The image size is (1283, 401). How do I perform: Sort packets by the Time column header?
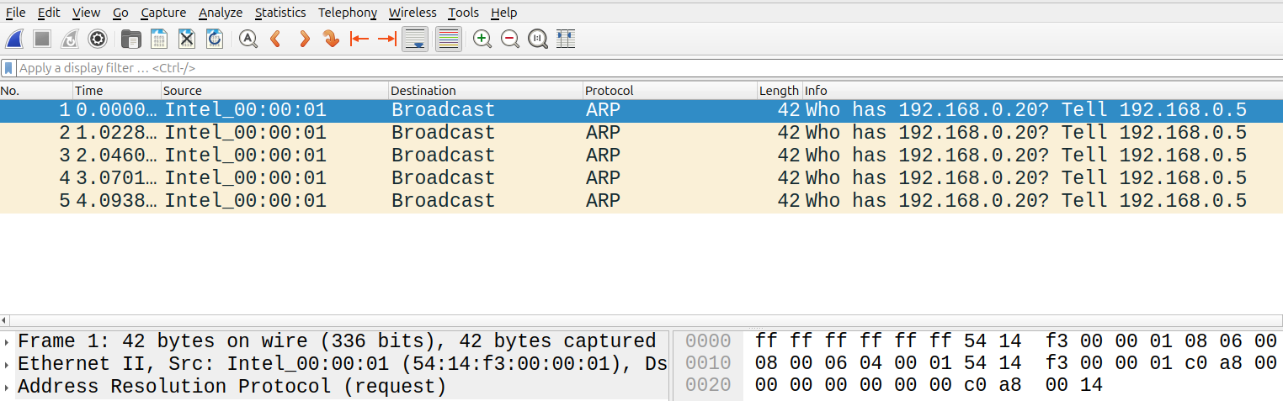click(x=117, y=91)
